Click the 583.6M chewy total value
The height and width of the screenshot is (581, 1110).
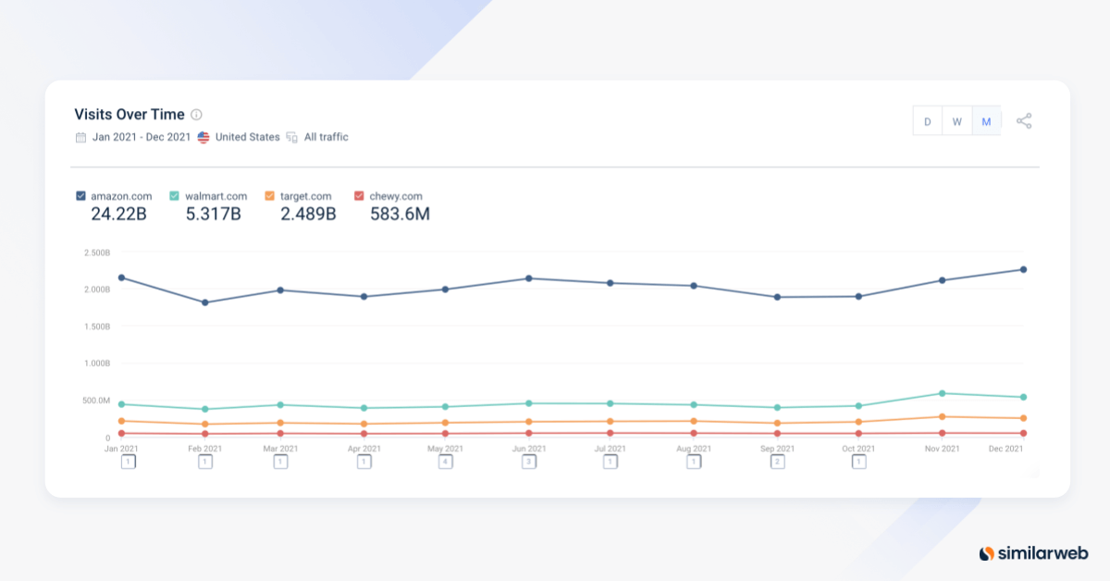click(400, 215)
